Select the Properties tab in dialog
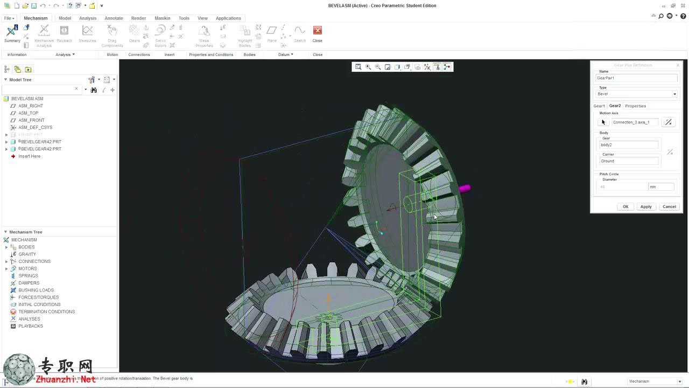Screen dimensions: 689x388 636,106
